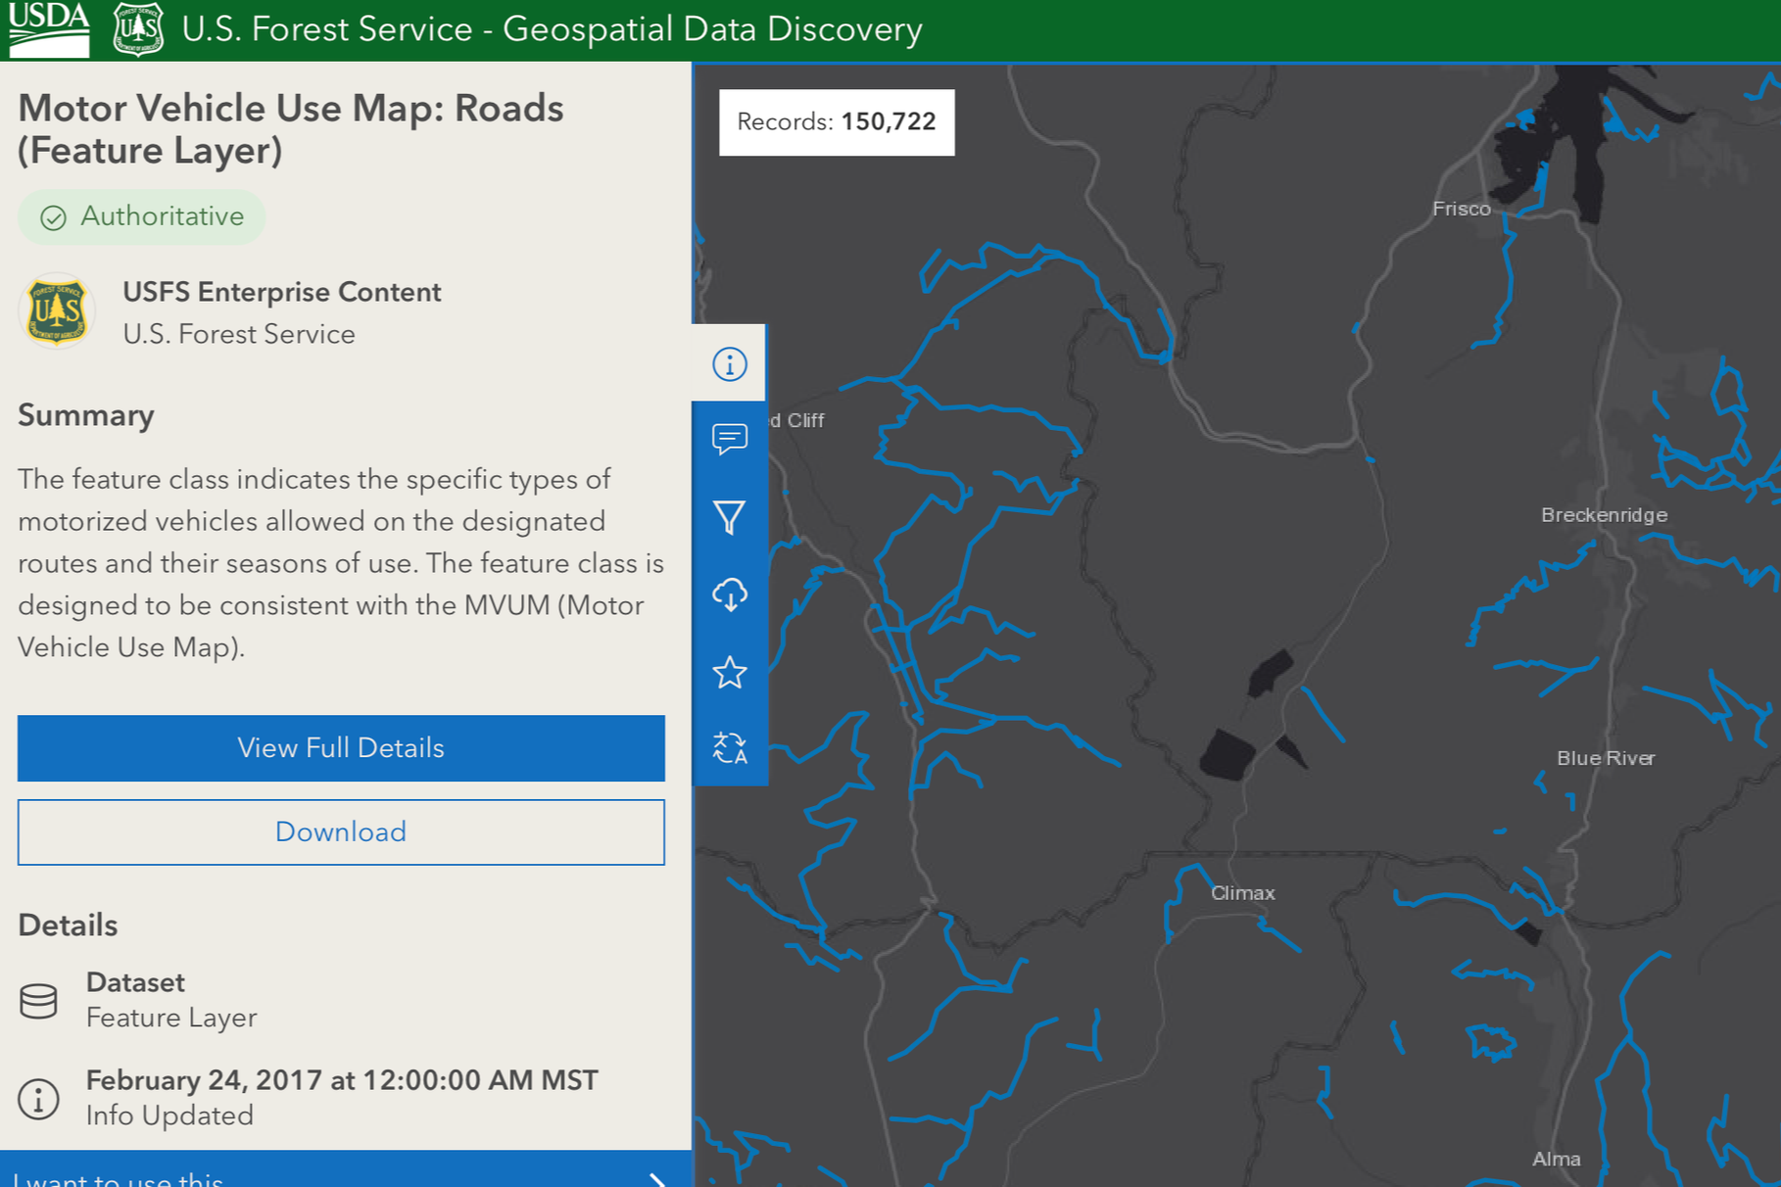Screen dimensions: 1781x1187
Task: Click the February 24, 2017 update date
Action: [x=342, y=1080]
